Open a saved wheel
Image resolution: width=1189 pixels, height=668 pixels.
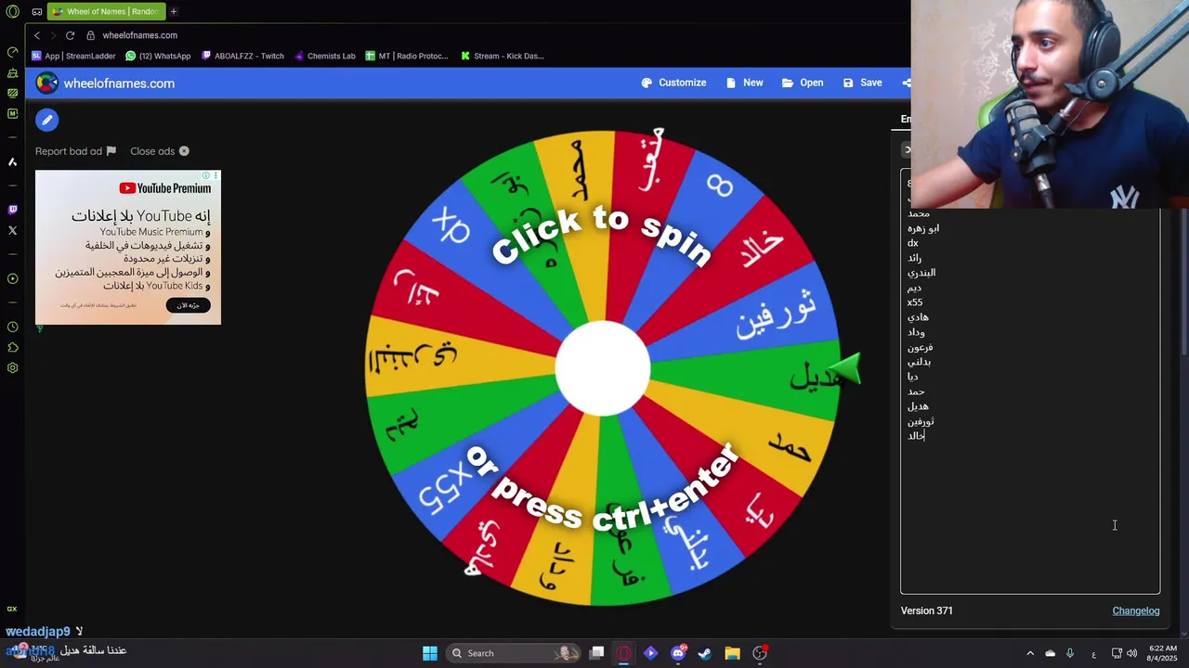(803, 83)
